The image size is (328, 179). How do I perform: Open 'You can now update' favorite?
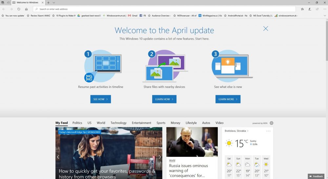[x=13, y=16]
